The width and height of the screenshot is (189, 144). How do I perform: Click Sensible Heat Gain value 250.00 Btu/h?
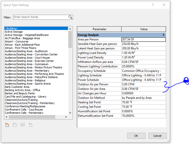[143, 44]
